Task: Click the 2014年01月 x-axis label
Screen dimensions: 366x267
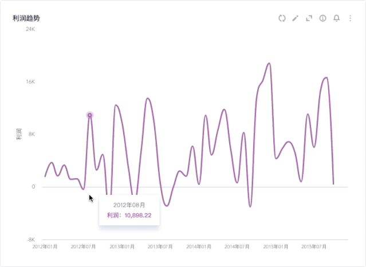Action: pos(199,246)
